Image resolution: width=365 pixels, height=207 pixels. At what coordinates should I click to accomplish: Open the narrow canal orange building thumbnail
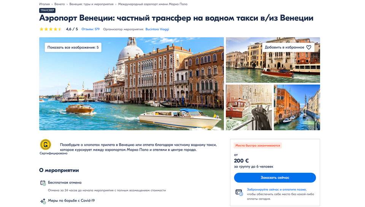click(297, 107)
